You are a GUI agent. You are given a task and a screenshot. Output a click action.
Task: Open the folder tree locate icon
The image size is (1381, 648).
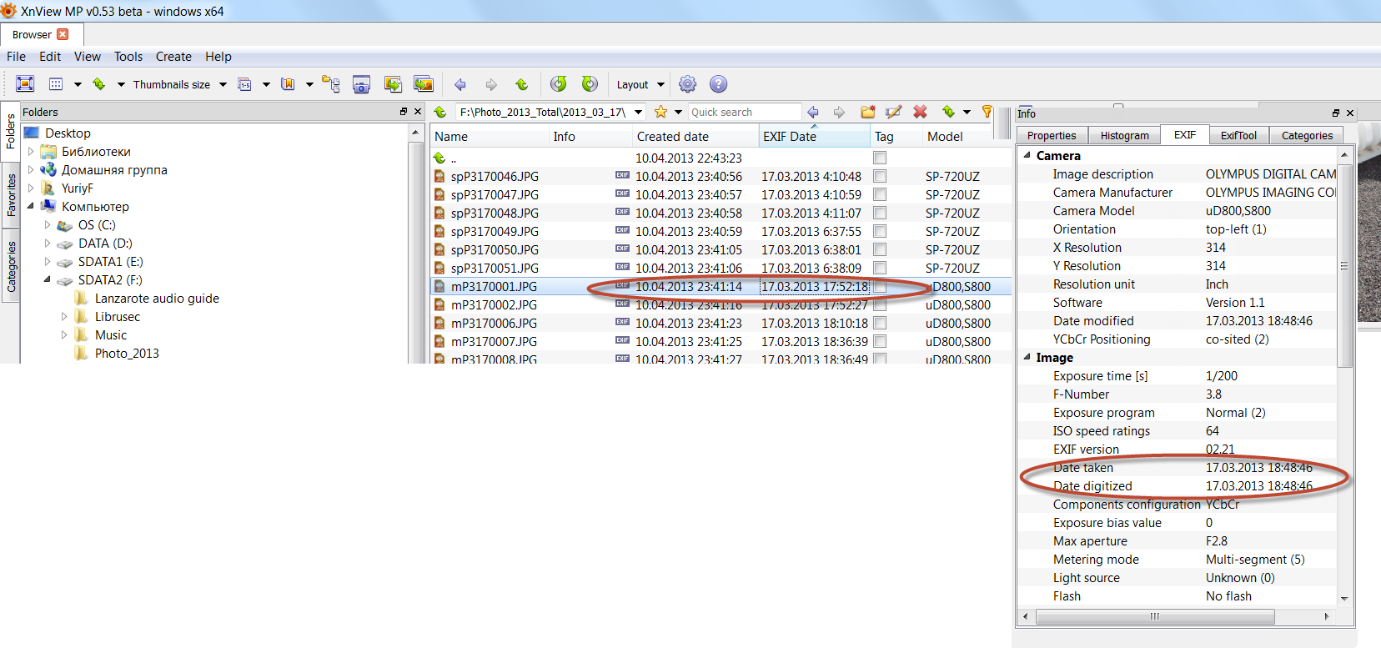pyautogui.click(x=331, y=84)
